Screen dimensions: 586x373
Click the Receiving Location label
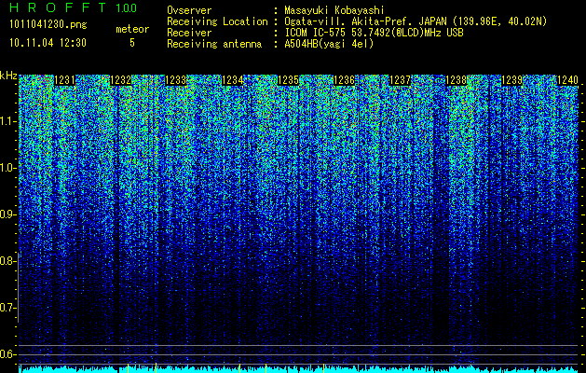tap(217, 22)
